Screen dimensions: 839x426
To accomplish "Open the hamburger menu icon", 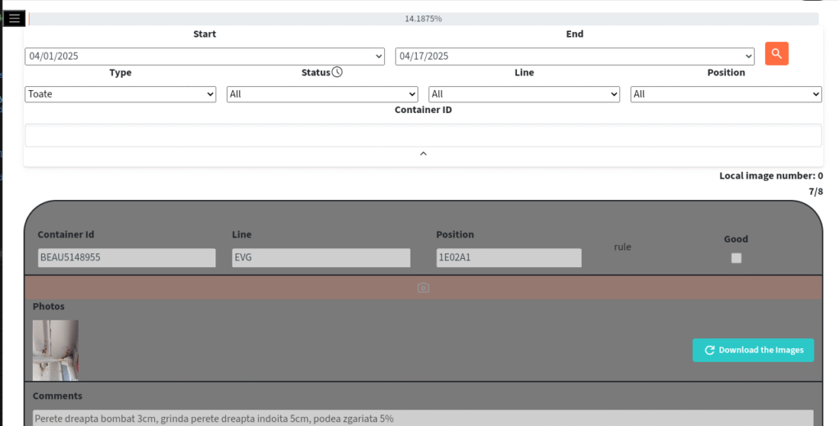I will click(x=14, y=18).
